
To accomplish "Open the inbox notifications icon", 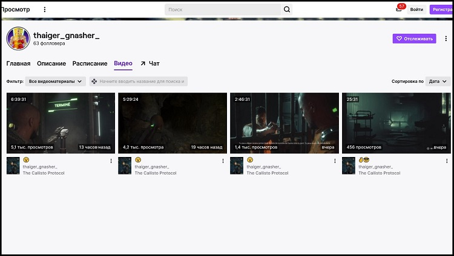I will (x=398, y=10).
